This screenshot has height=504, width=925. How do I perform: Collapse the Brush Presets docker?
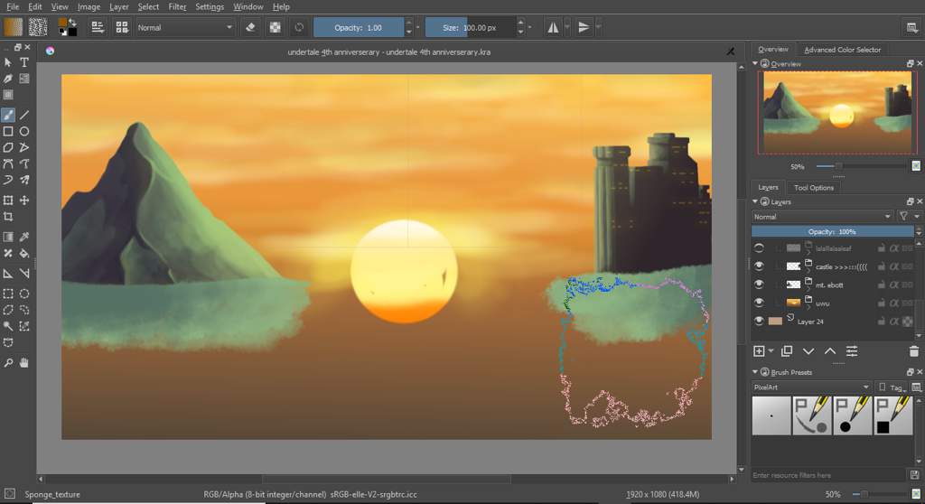pyautogui.click(x=755, y=372)
